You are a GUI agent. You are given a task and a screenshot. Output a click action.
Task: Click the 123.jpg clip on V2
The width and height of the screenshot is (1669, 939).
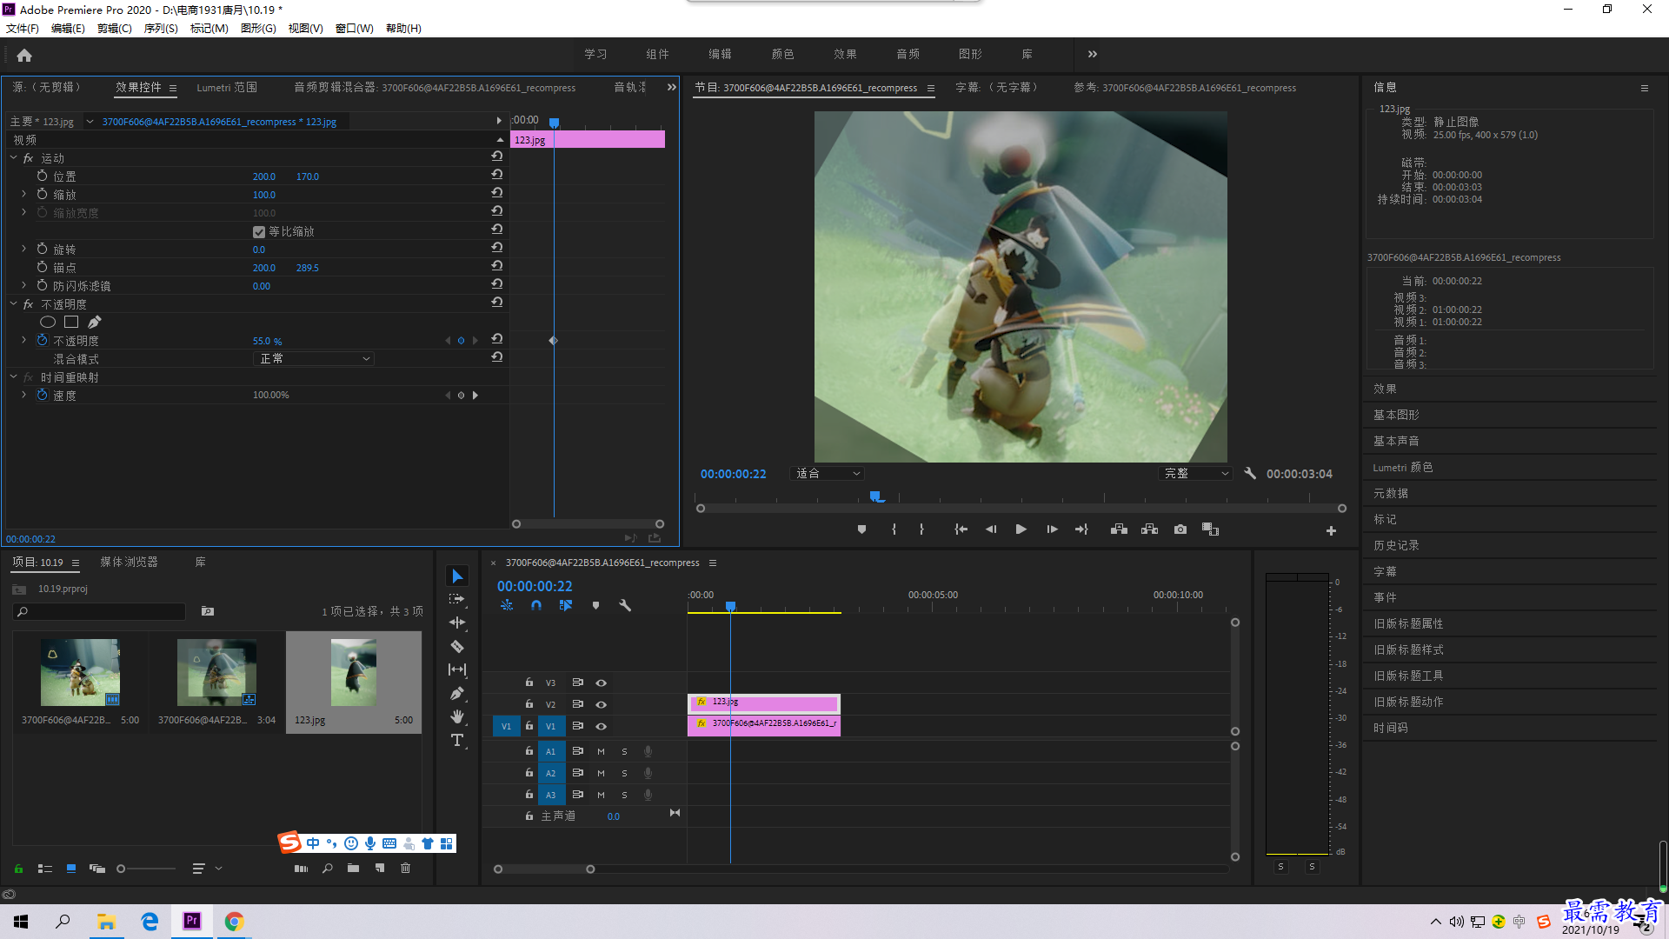764,703
